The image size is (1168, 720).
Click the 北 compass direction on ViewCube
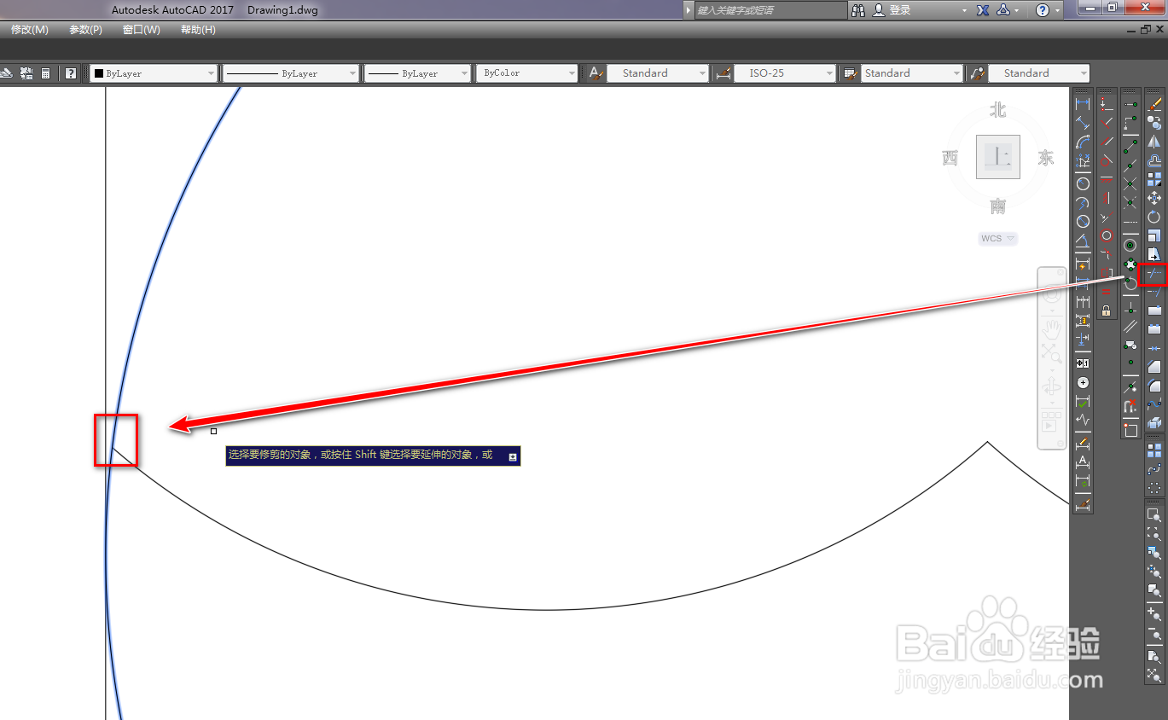[998, 110]
